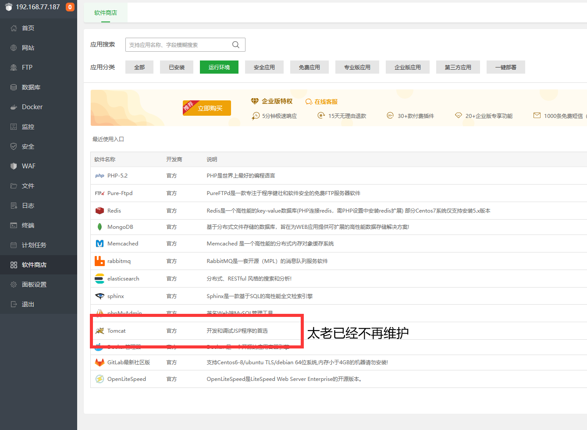Click the 5分钟极速响应 feature text
This screenshot has height=430, width=587.
pyautogui.click(x=279, y=116)
